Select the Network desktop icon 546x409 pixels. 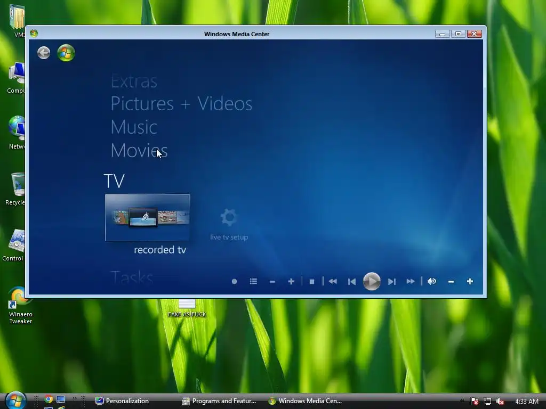coord(17,133)
